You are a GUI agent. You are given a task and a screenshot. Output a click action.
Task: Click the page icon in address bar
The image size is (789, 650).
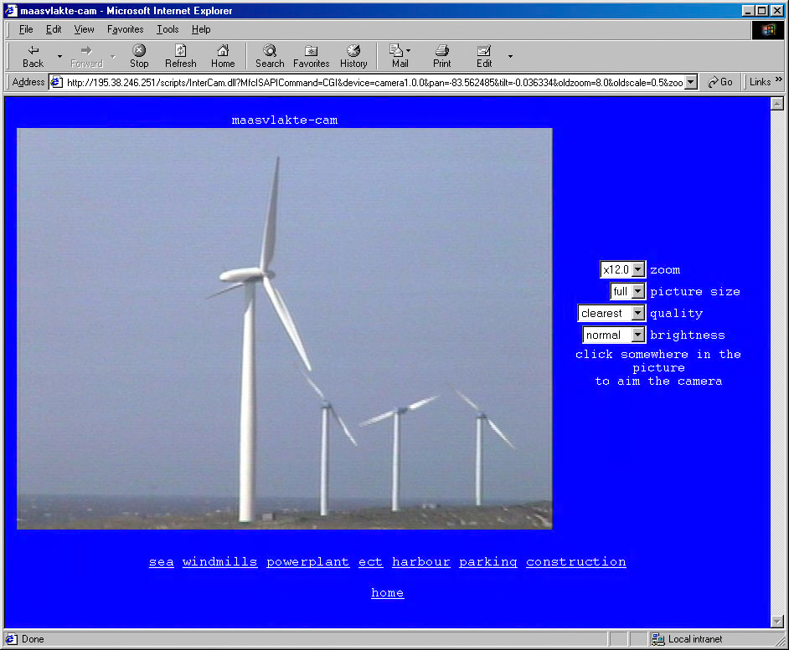(56, 82)
